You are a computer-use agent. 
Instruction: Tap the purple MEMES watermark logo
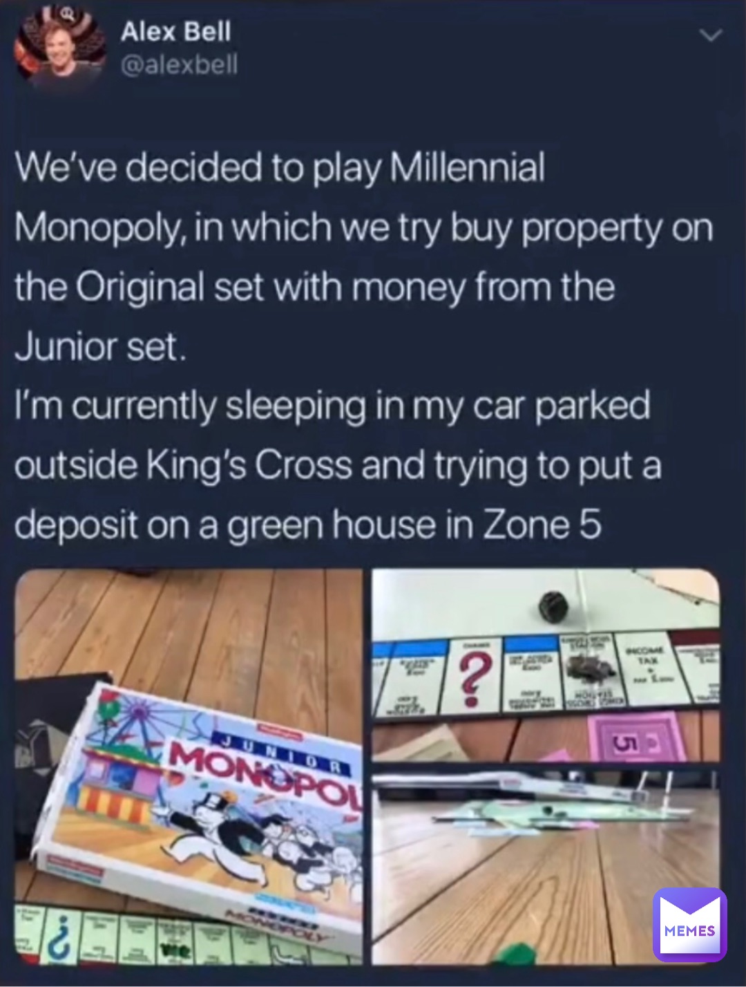tap(689, 925)
